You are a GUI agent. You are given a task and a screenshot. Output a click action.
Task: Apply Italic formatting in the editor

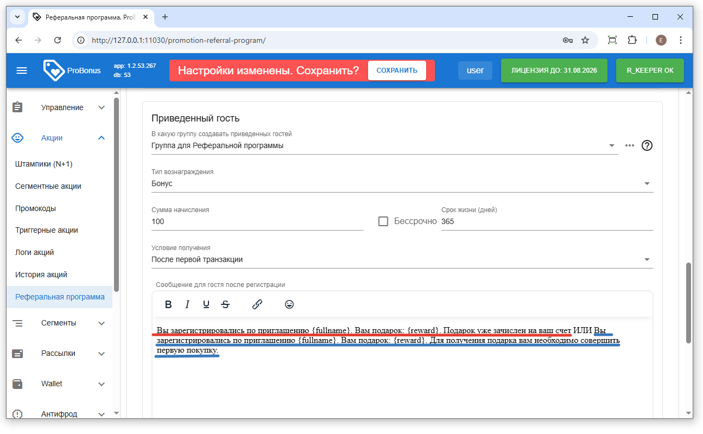tap(187, 304)
